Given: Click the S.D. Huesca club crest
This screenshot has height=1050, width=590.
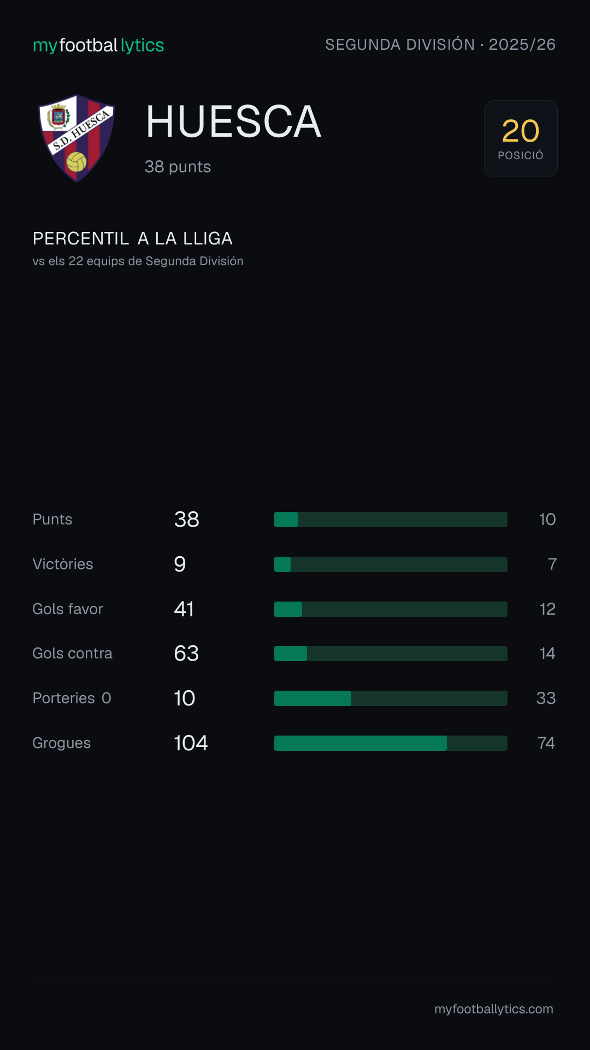Looking at the screenshot, I should [76, 138].
